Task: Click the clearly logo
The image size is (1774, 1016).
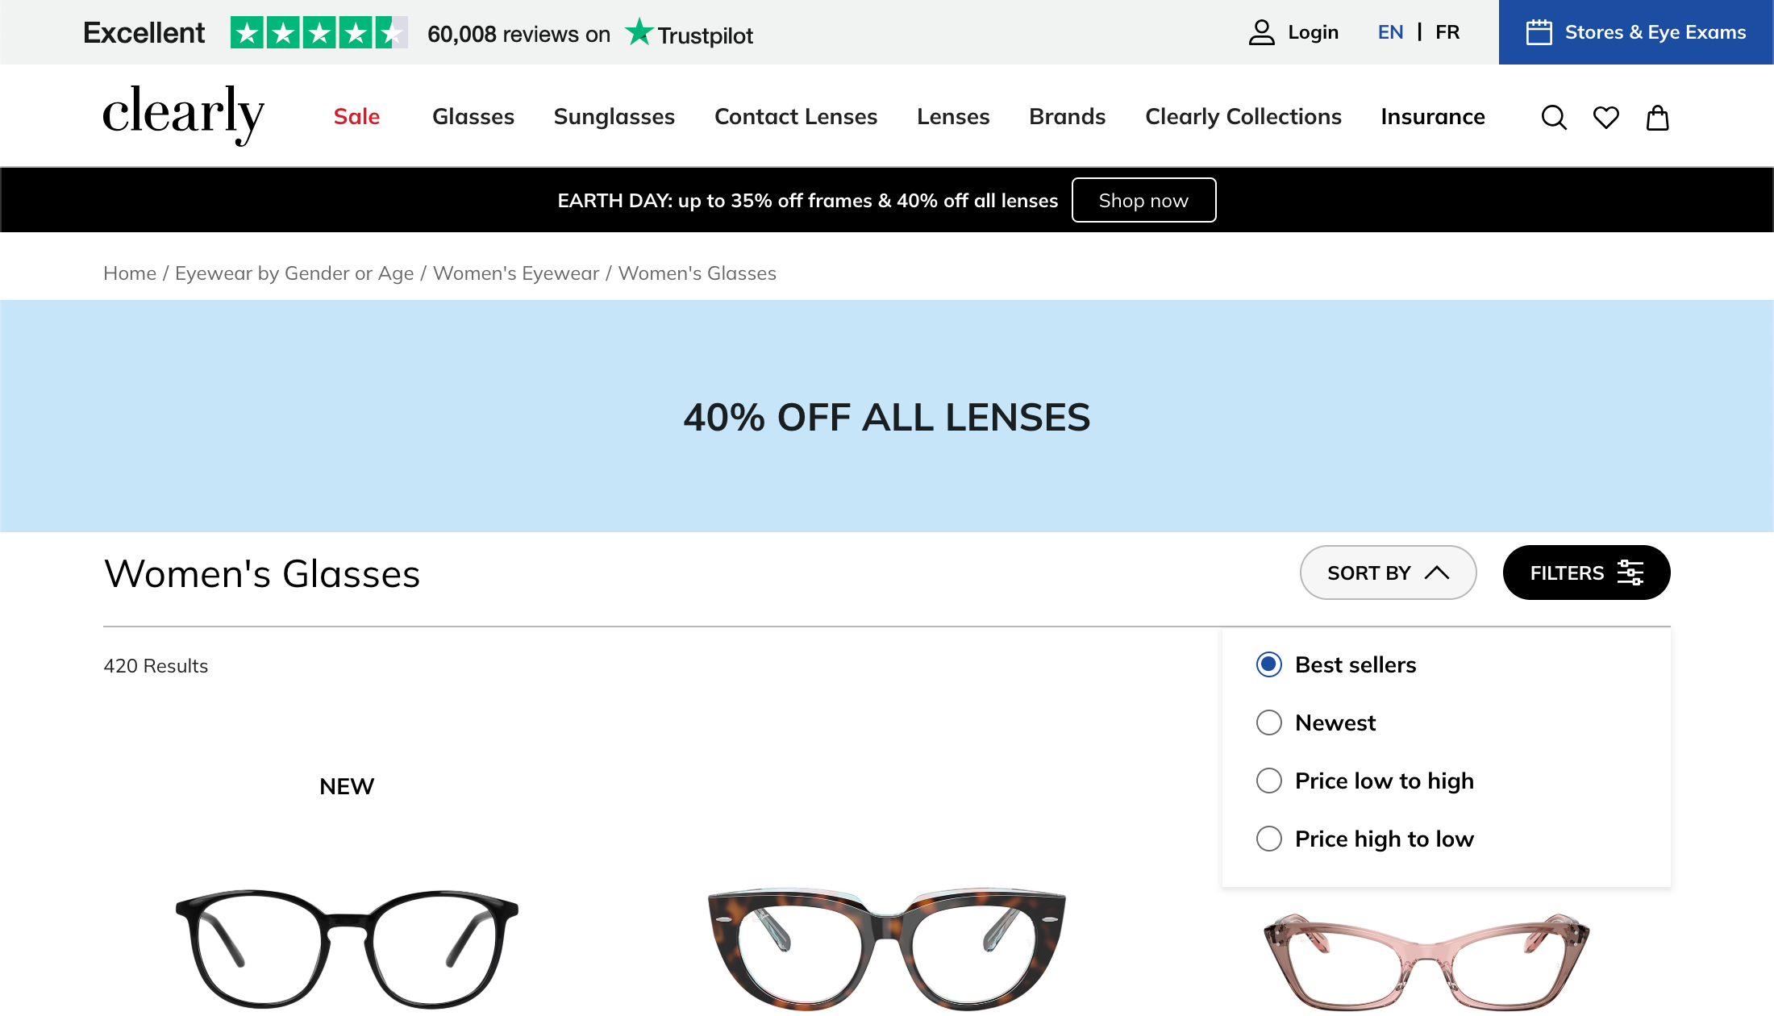Action: pyautogui.click(x=183, y=115)
